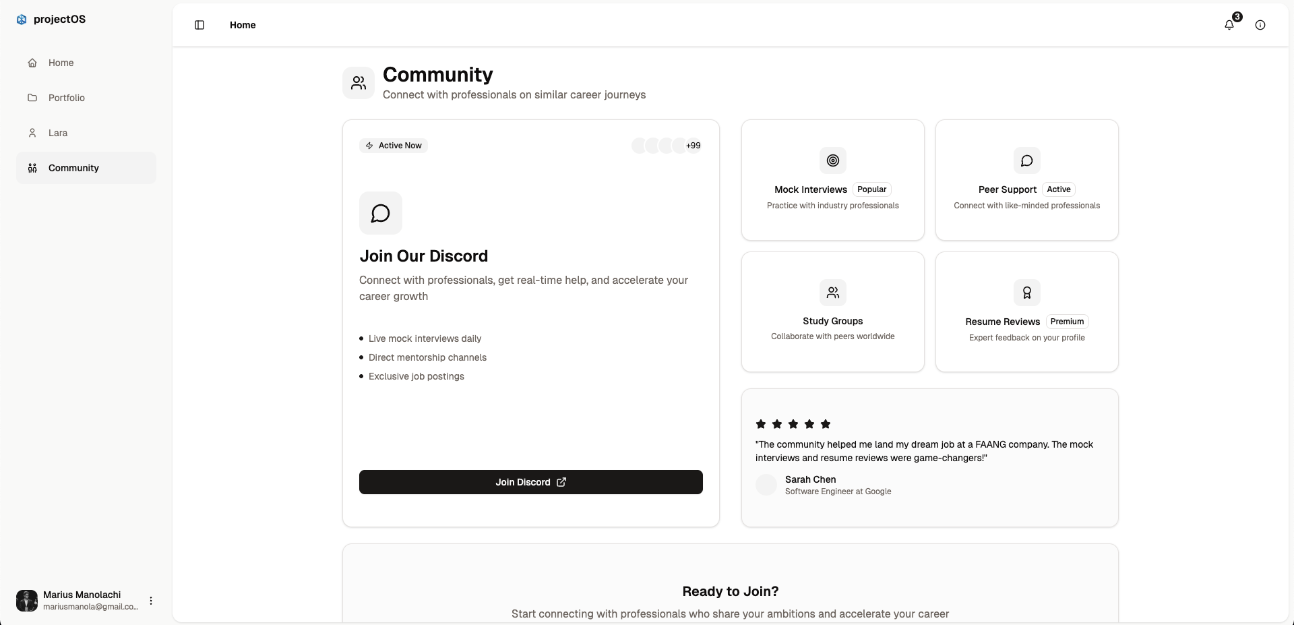Click the Peer Support chat bubble icon
This screenshot has height=625, width=1294.
pyautogui.click(x=1027, y=160)
